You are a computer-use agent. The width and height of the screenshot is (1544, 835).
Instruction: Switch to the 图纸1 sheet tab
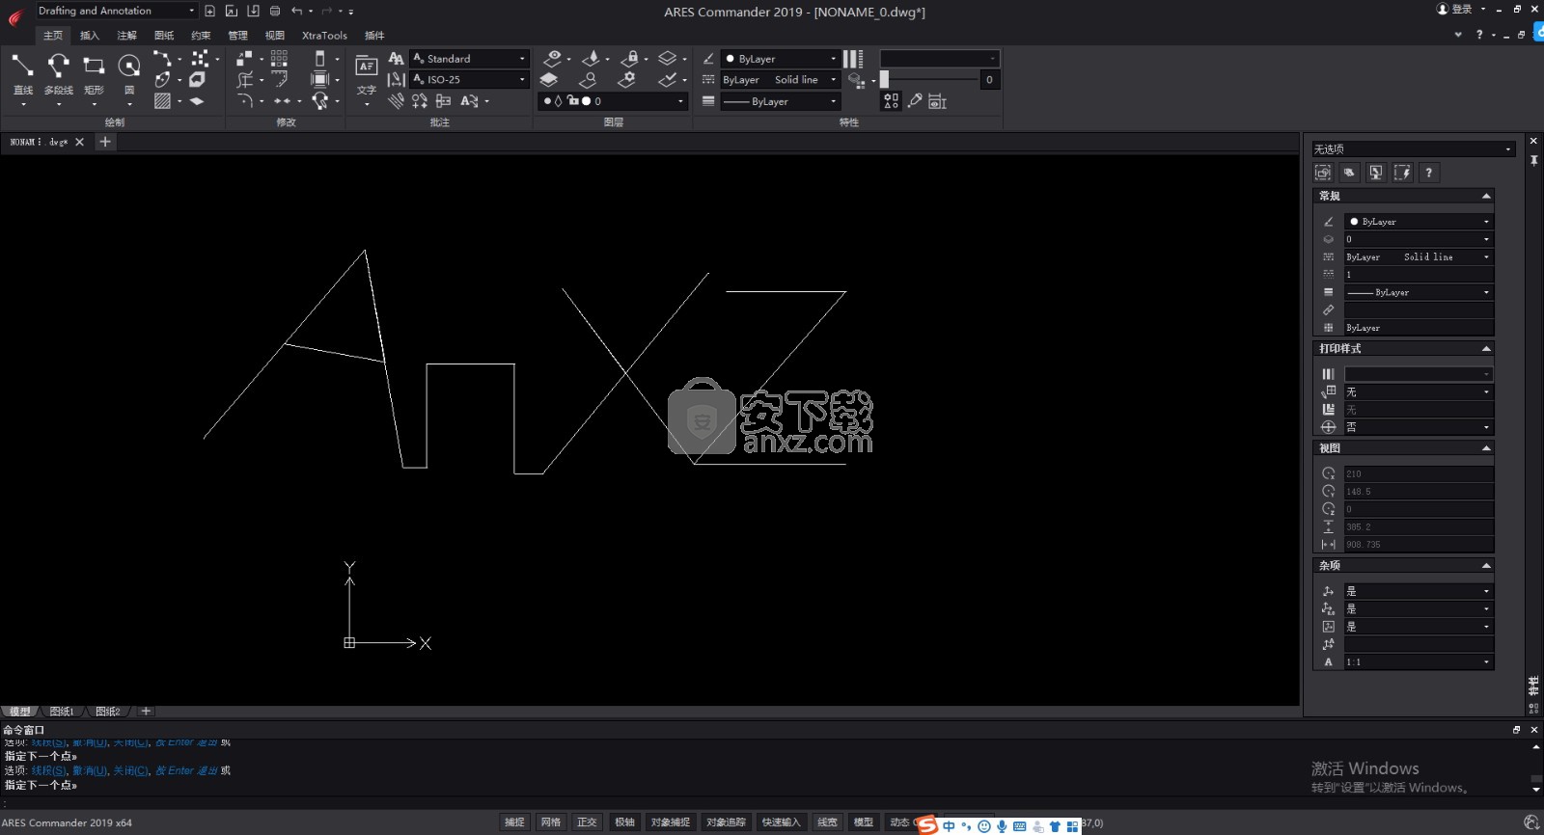click(62, 712)
